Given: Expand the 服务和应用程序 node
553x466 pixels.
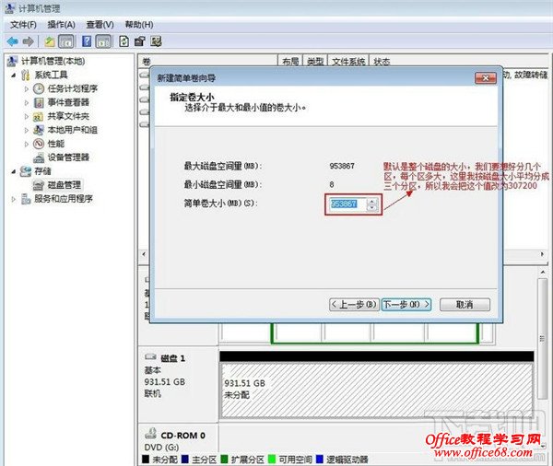Looking at the screenshot, I should 14,199.
